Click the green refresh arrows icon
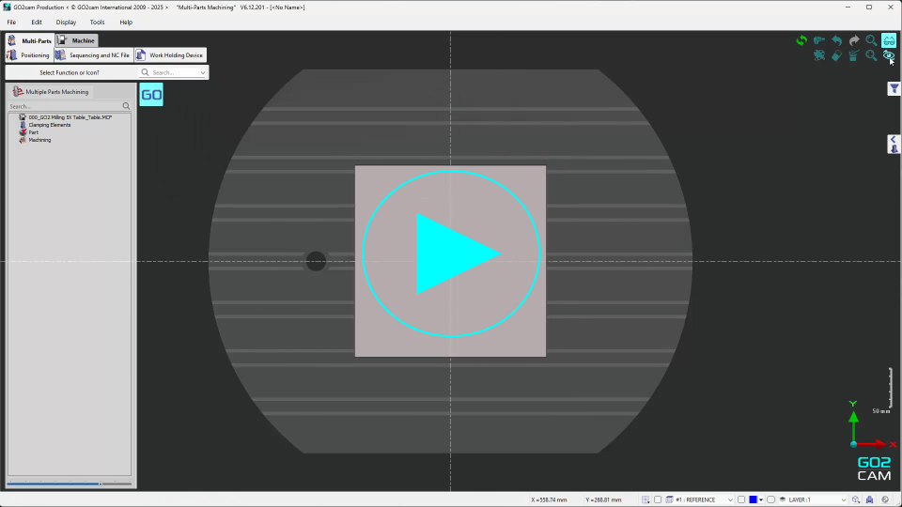 801,40
